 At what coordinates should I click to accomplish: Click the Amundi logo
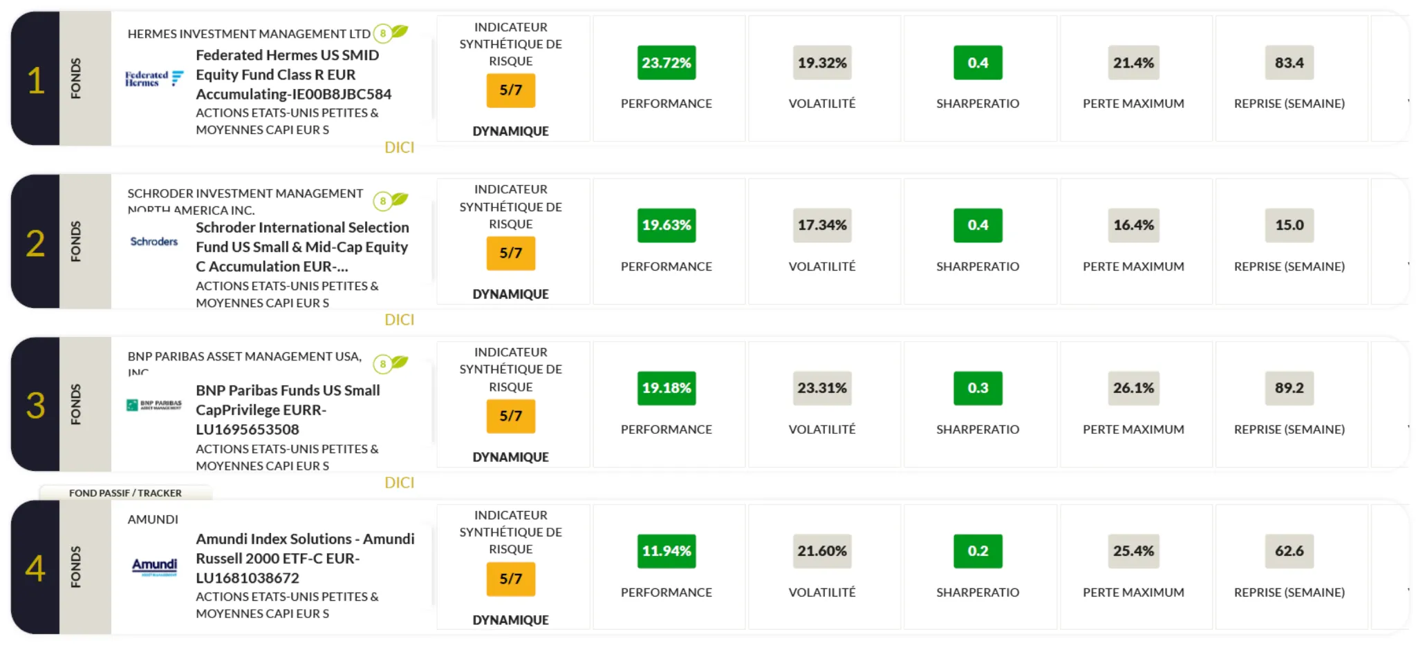click(154, 567)
